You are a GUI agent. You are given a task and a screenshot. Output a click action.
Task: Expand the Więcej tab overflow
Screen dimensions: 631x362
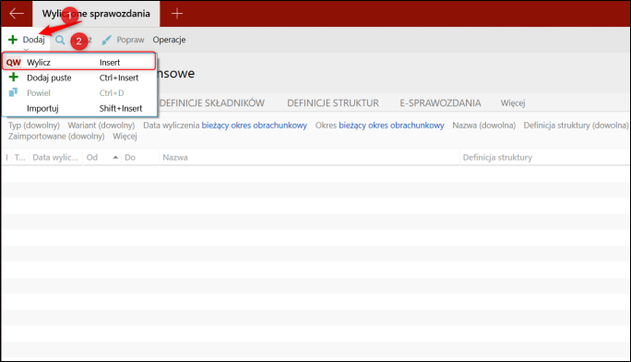(513, 103)
